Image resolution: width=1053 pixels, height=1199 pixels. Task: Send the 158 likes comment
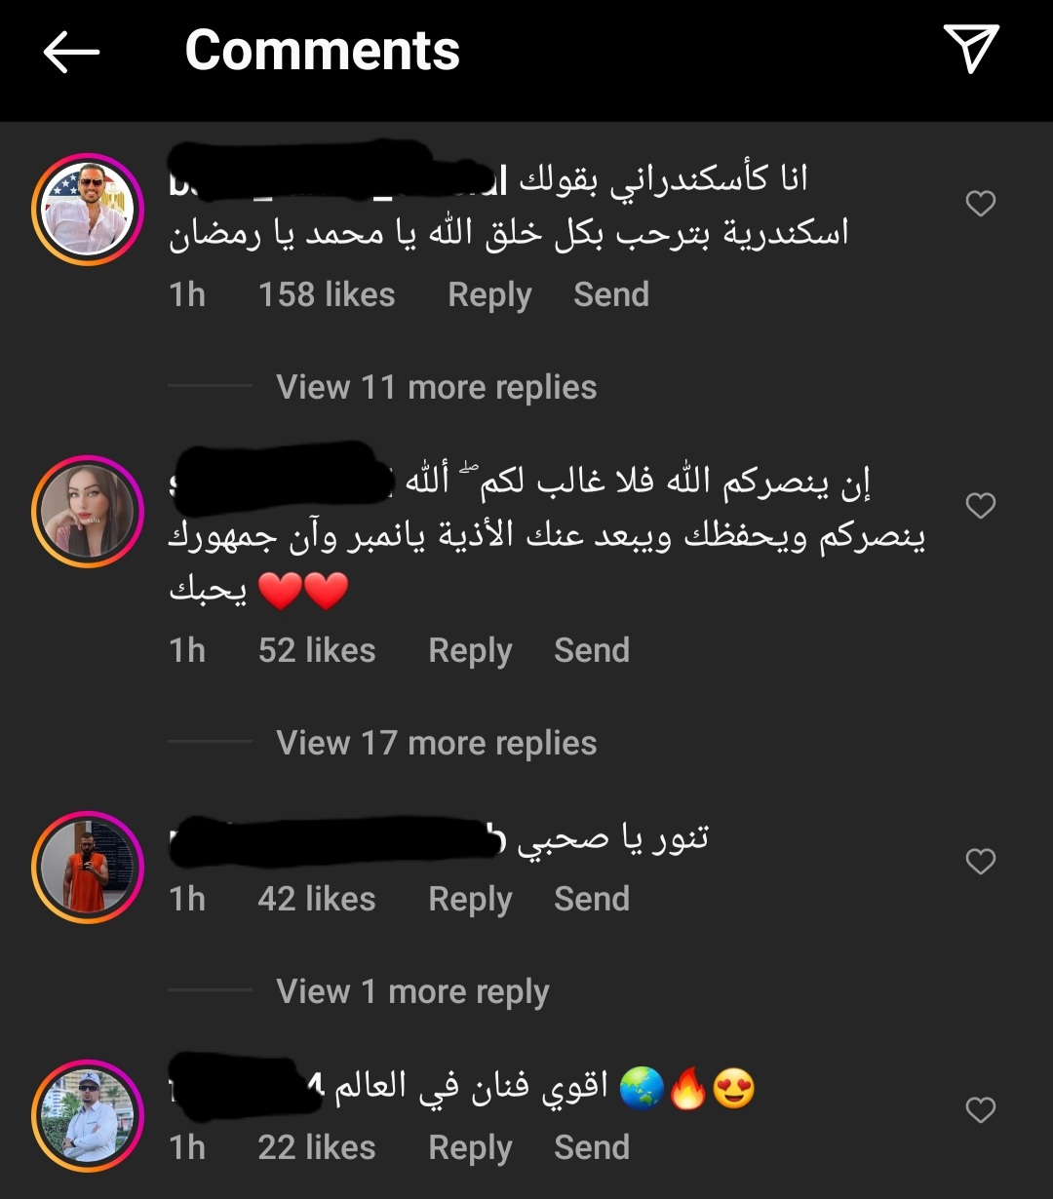tap(611, 294)
